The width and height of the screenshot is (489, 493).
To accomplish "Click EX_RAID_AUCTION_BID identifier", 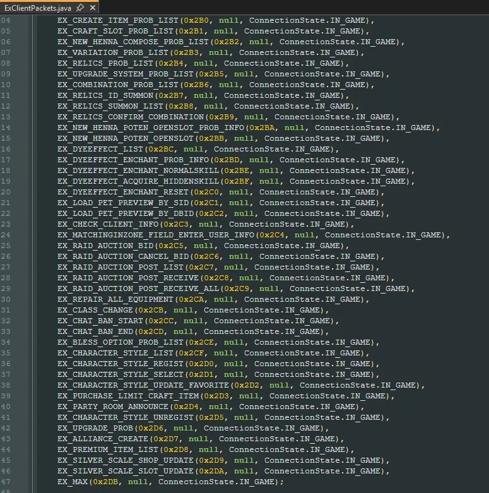I will pyautogui.click(x=105, y=246).
